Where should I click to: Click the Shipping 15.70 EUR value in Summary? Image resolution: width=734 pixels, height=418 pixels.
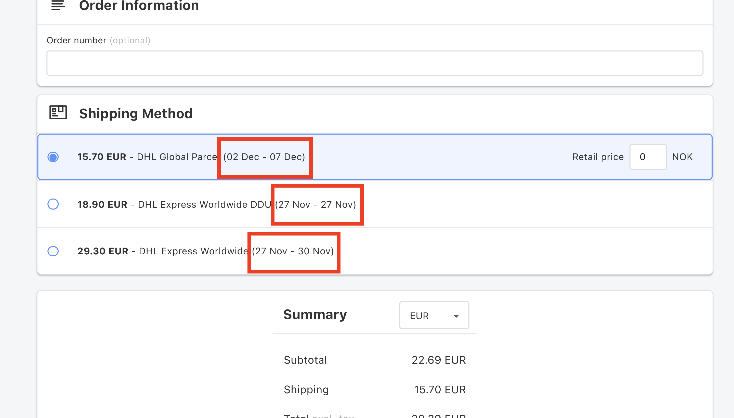(440, 389)
